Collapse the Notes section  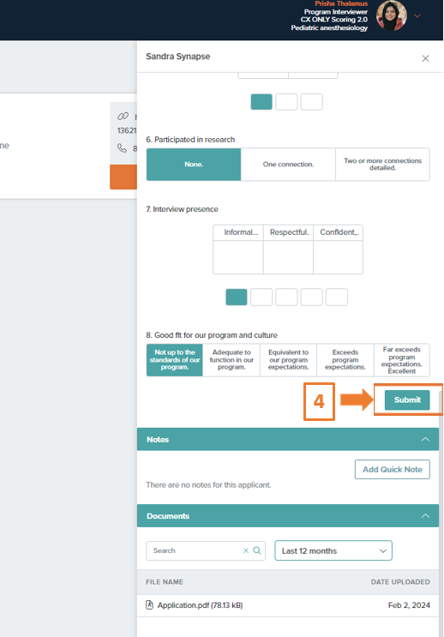pyautogui.click(x=425, y=439)
